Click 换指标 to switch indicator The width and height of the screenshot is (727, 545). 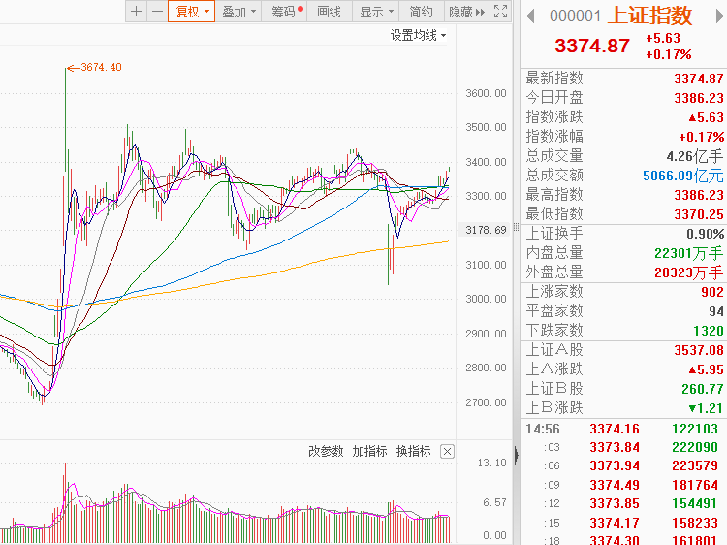[413, 451]
